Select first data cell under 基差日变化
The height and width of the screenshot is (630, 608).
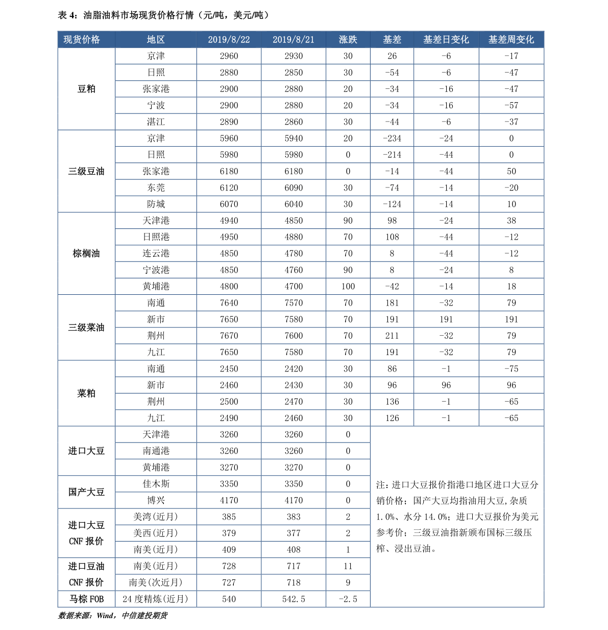(x=446, y=56)
